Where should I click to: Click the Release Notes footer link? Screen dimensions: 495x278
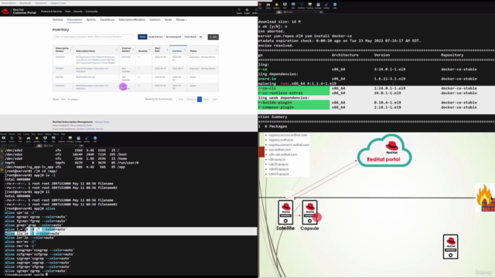tap(102, 122)
